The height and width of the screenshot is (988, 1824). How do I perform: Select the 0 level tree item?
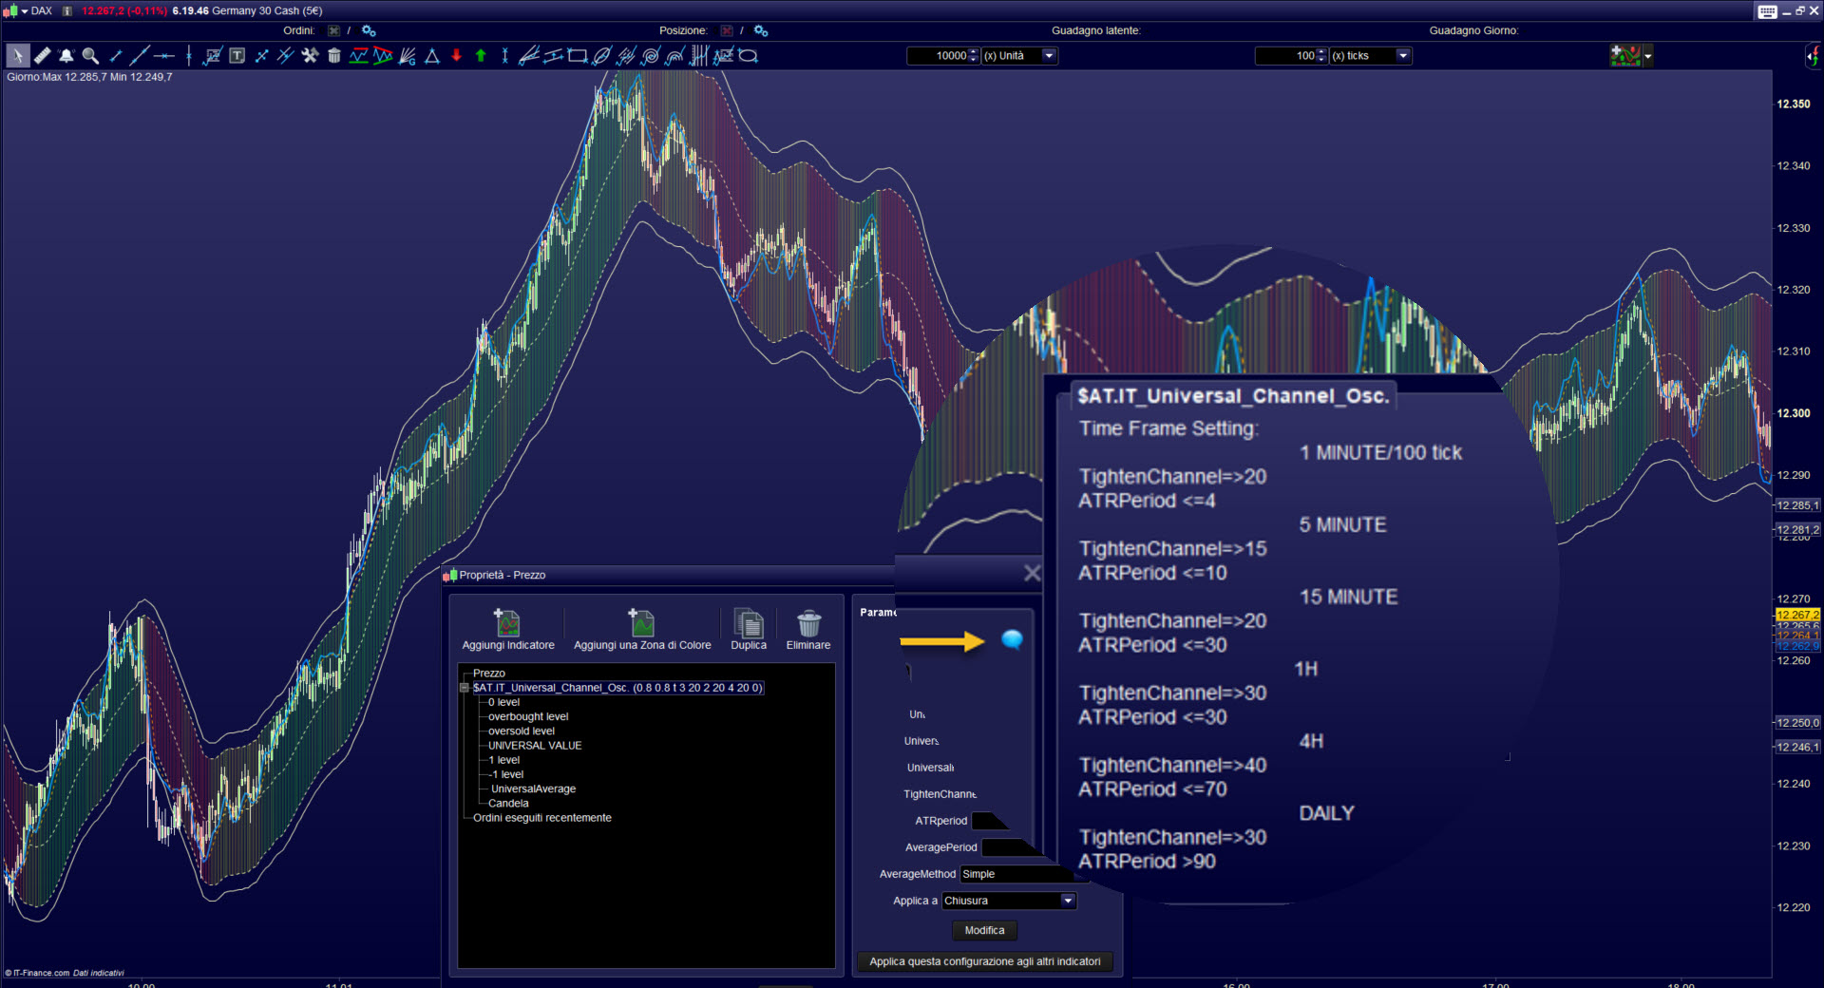tap(503, 703)
